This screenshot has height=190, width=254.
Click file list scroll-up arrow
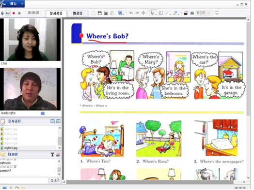point(60,128)
